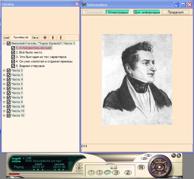Click the Save button in Catalog
The width and height of the screenshot is (194, 179).
(x=35, y=37)
